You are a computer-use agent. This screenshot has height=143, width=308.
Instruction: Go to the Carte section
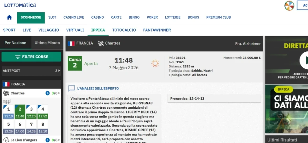[116, 17]
